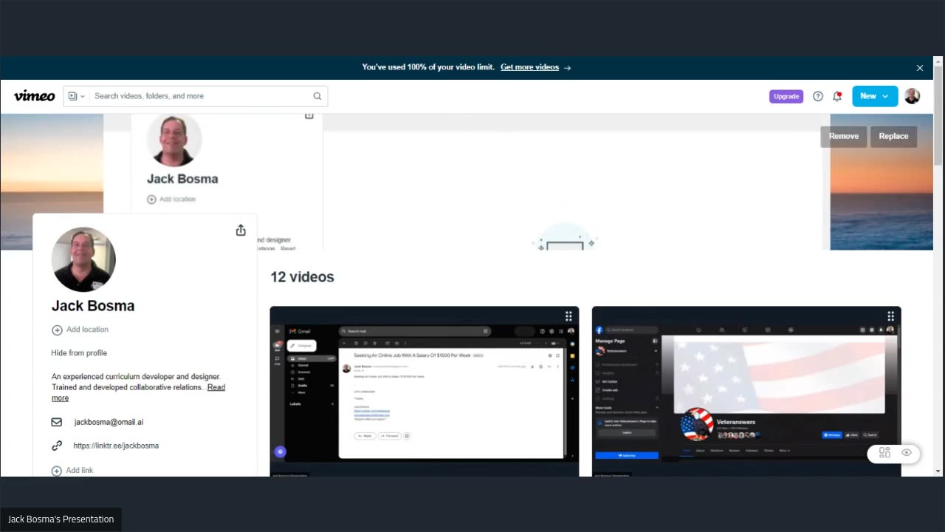
Task: Click Add location in the profile card
Action: point(80,330)
